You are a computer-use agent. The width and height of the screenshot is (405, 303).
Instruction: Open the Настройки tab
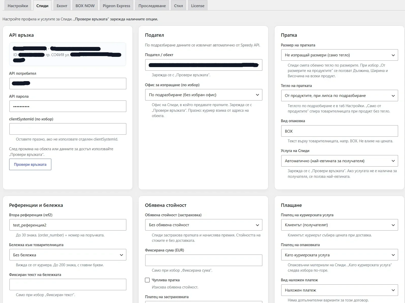(18, 6)
